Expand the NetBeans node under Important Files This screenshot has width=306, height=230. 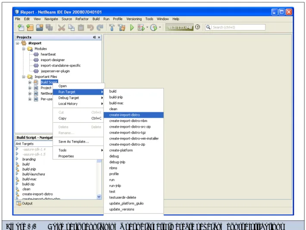30,93
